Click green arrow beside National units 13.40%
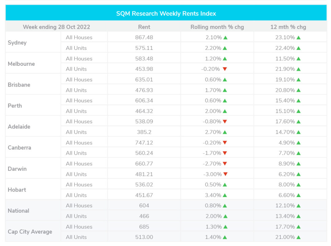The width and height of the screenshot is (331, 246). 298,216
